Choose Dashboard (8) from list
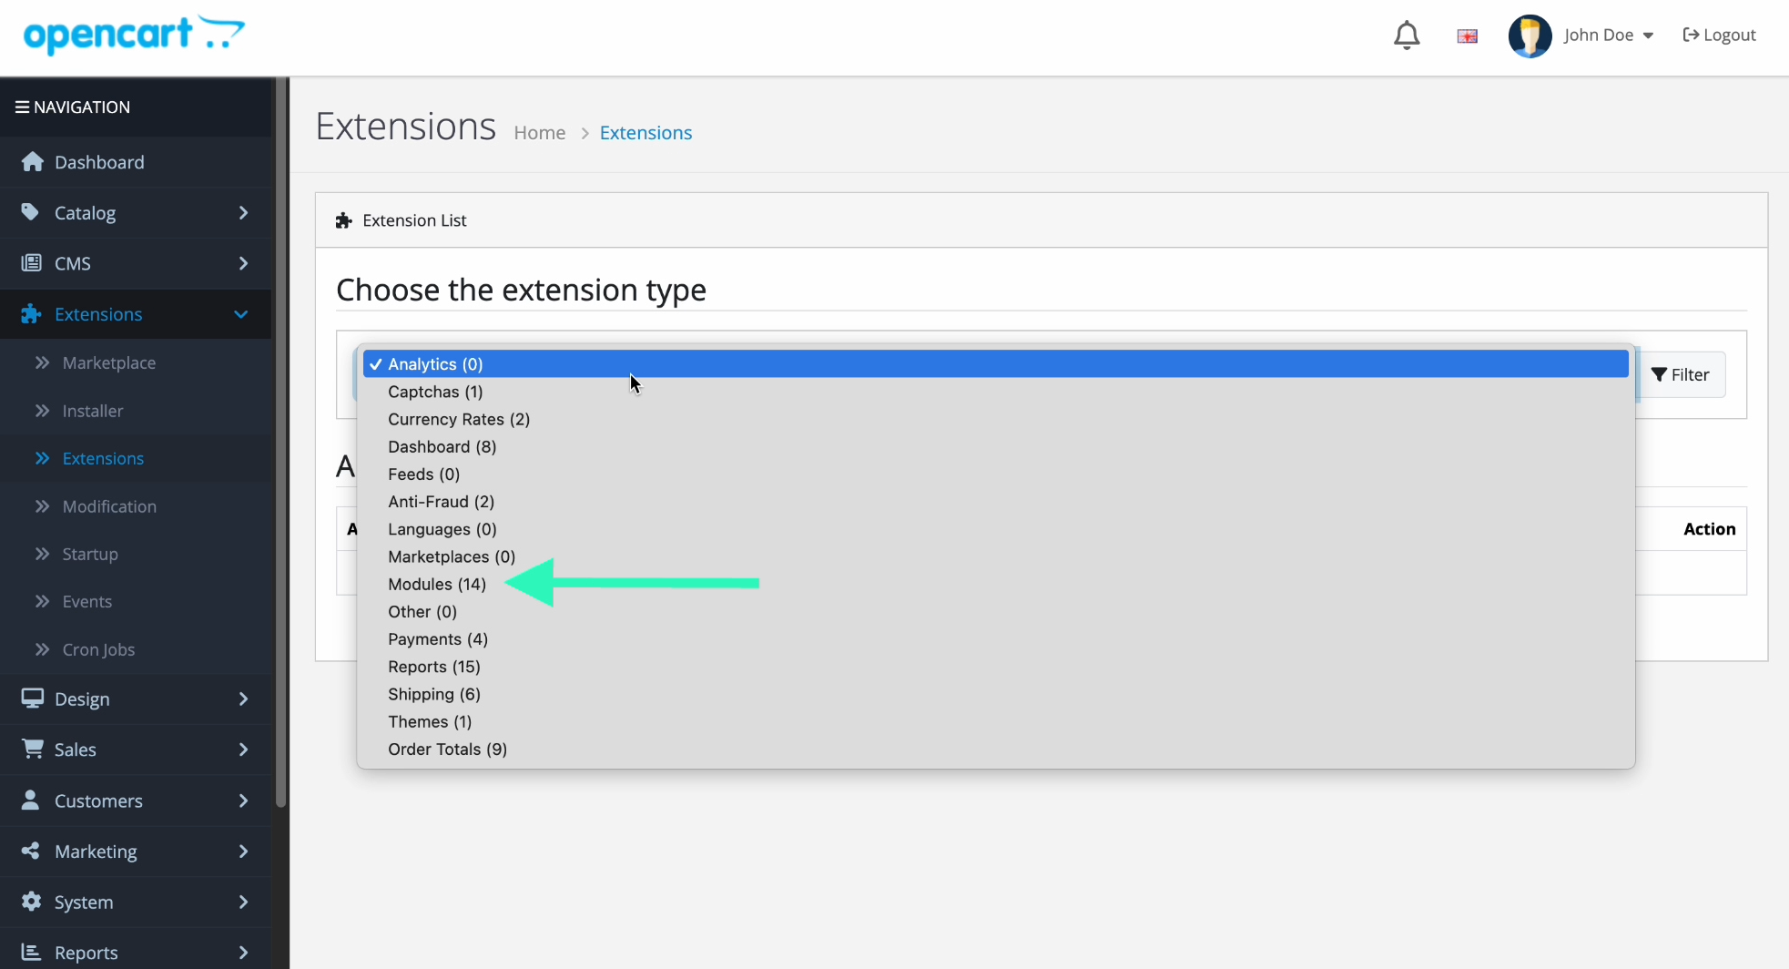 coord(996,446)
